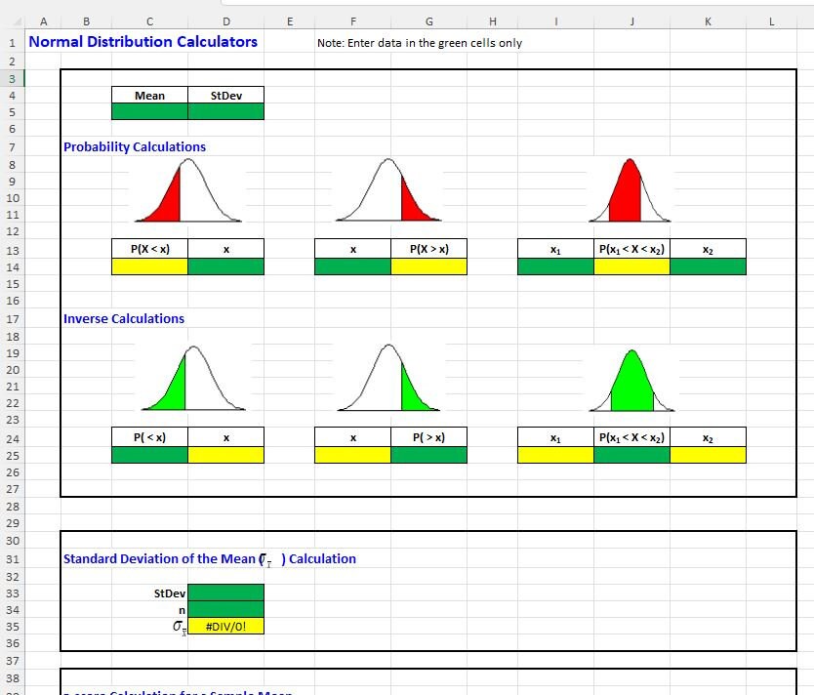Click the green x cell under P(X>x)
814x695 pixels.
coord(352,266)
